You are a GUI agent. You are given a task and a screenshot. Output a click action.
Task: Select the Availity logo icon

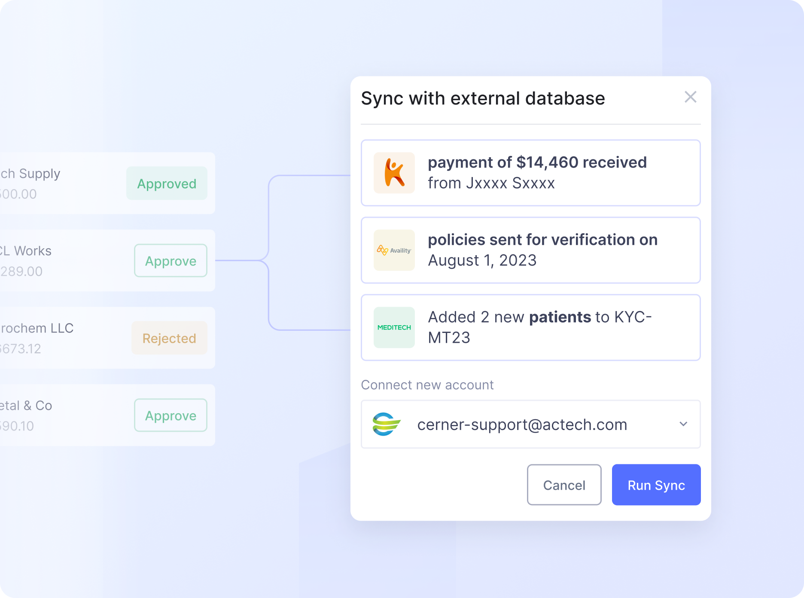coord(393,250)
